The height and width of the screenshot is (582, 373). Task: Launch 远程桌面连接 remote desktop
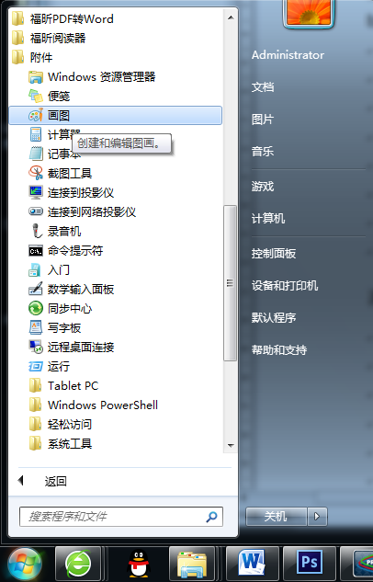(116, 347)
